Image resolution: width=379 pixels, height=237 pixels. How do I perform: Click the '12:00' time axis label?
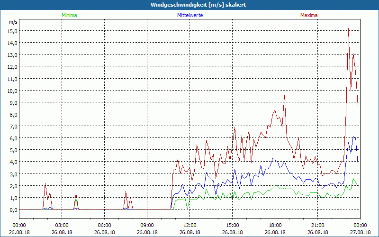[190, 226]
